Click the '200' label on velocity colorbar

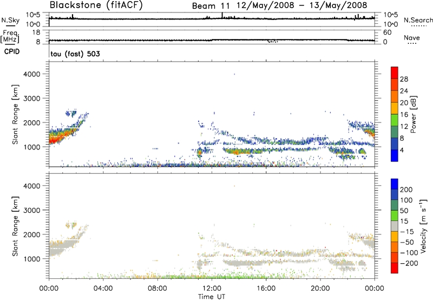point(406,190)
